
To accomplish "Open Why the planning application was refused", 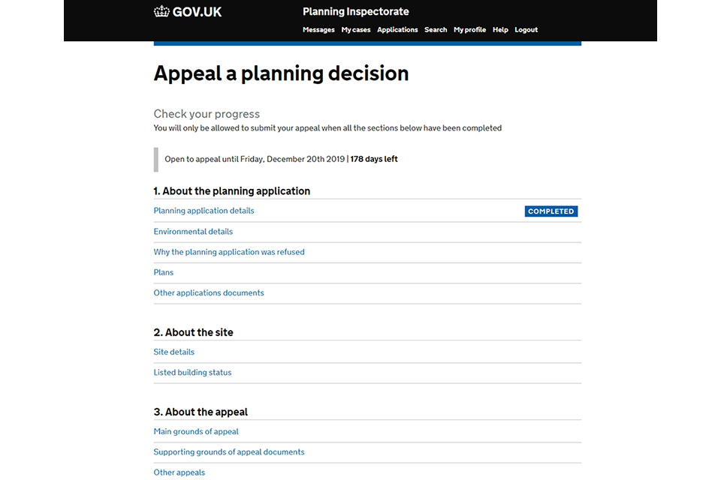I will (x=229, y=252).
